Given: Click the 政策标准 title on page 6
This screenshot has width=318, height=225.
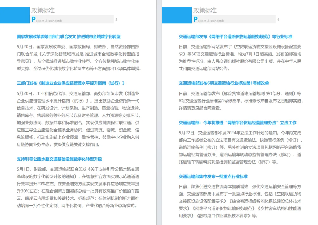Looking at the screenshot, I should [205, 10].
